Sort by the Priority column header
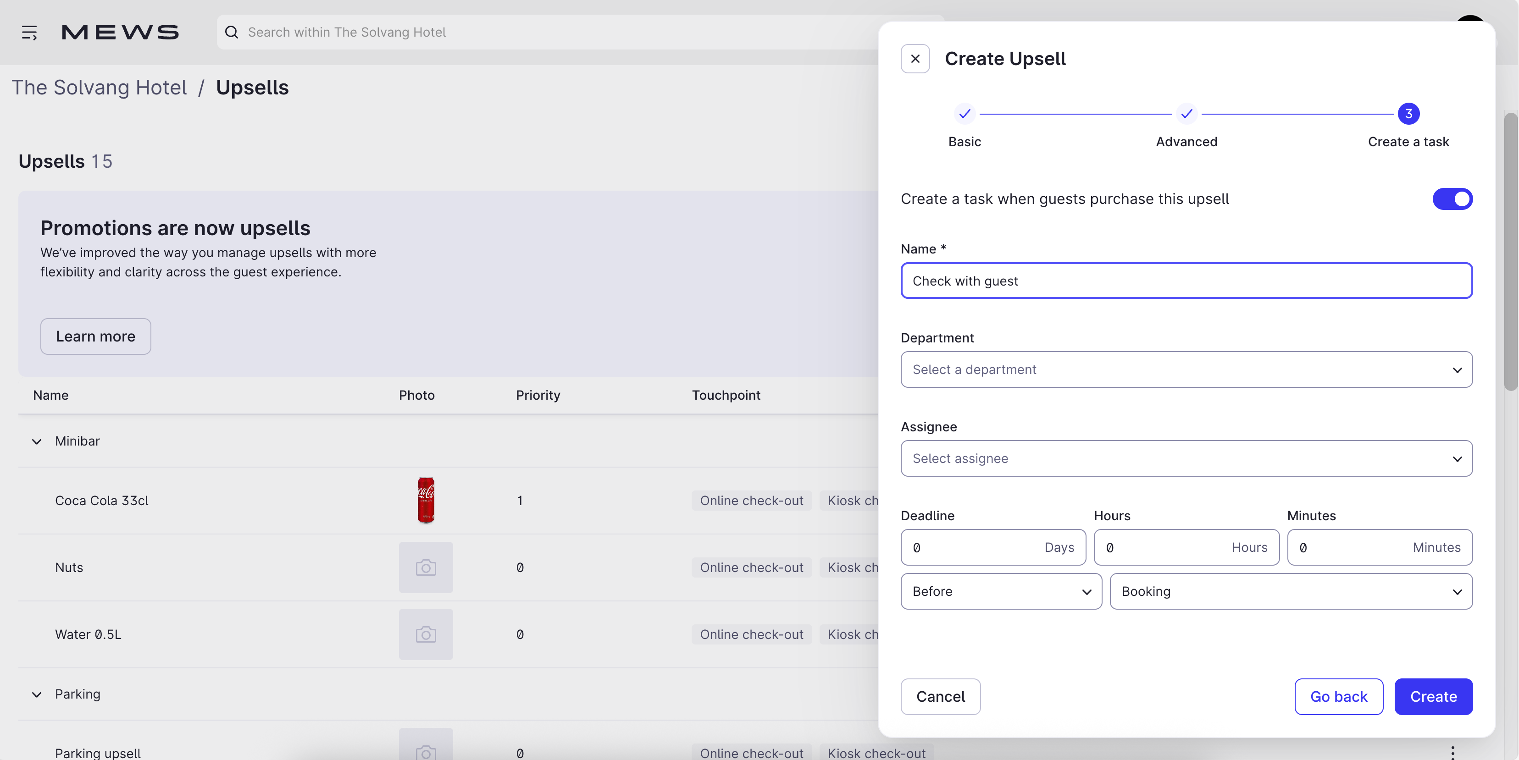 tap(538, 395)
